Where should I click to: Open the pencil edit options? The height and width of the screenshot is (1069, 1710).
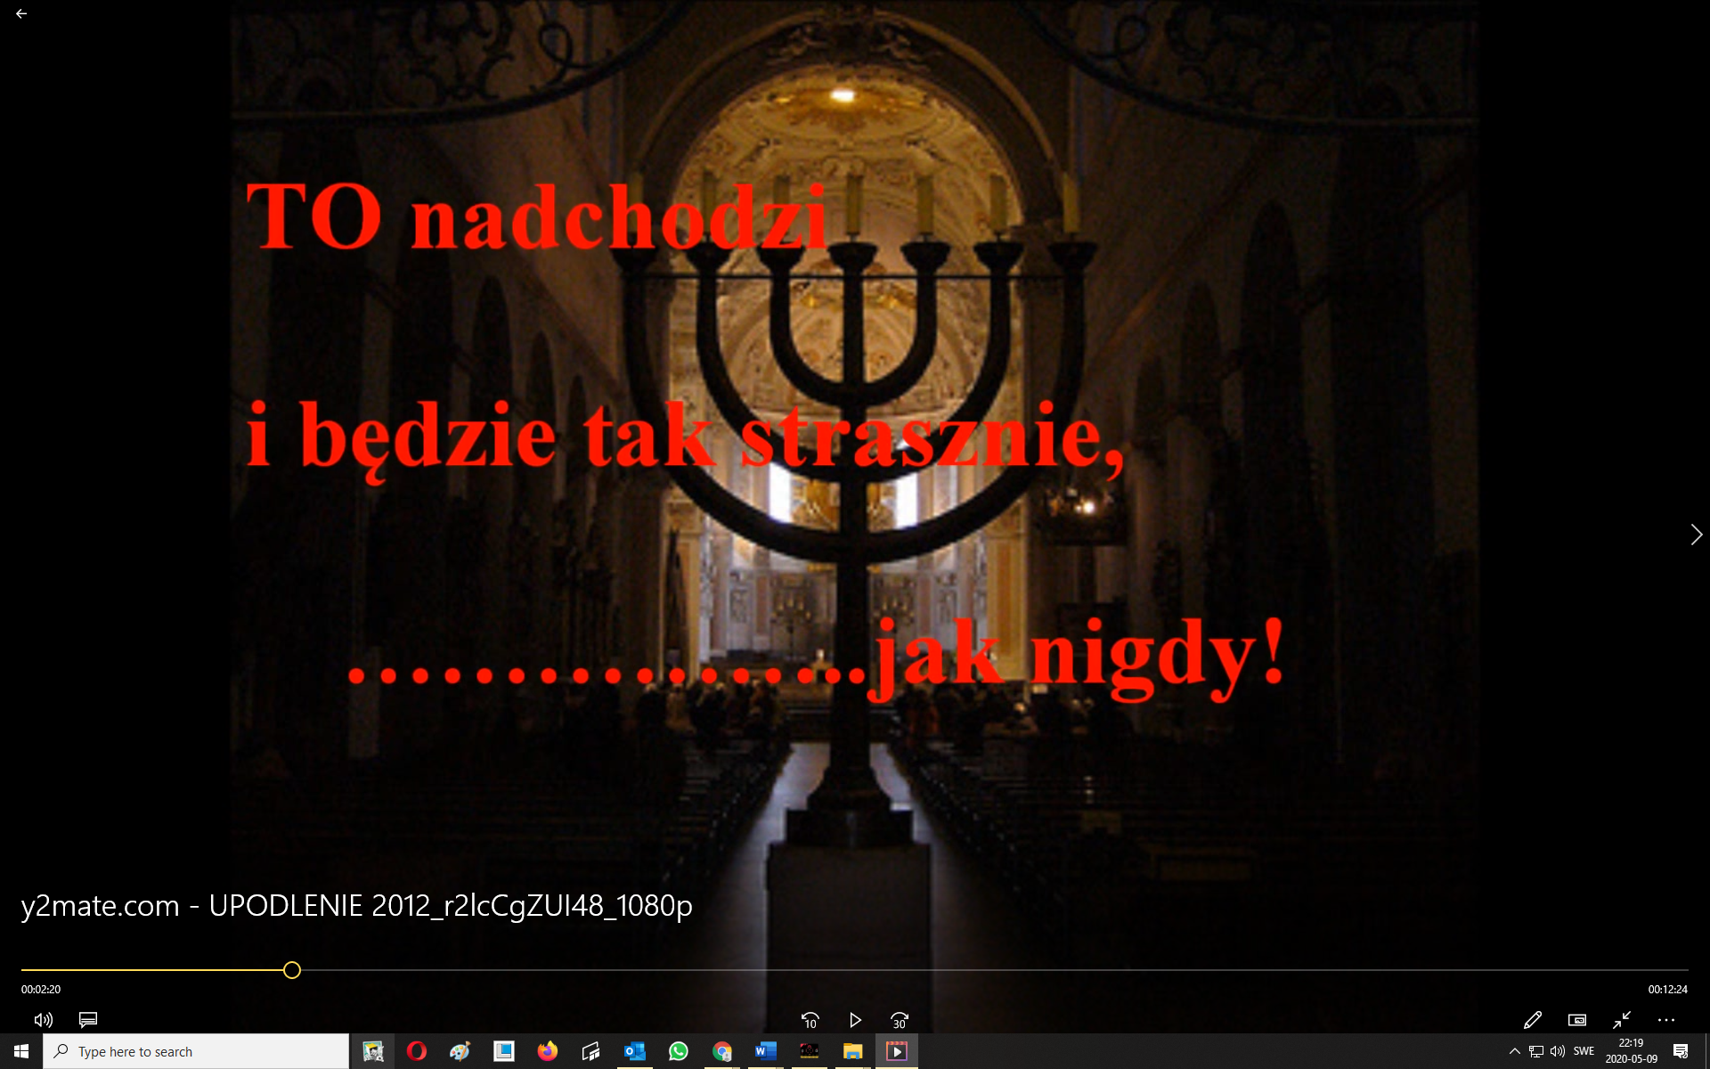1532,1020
